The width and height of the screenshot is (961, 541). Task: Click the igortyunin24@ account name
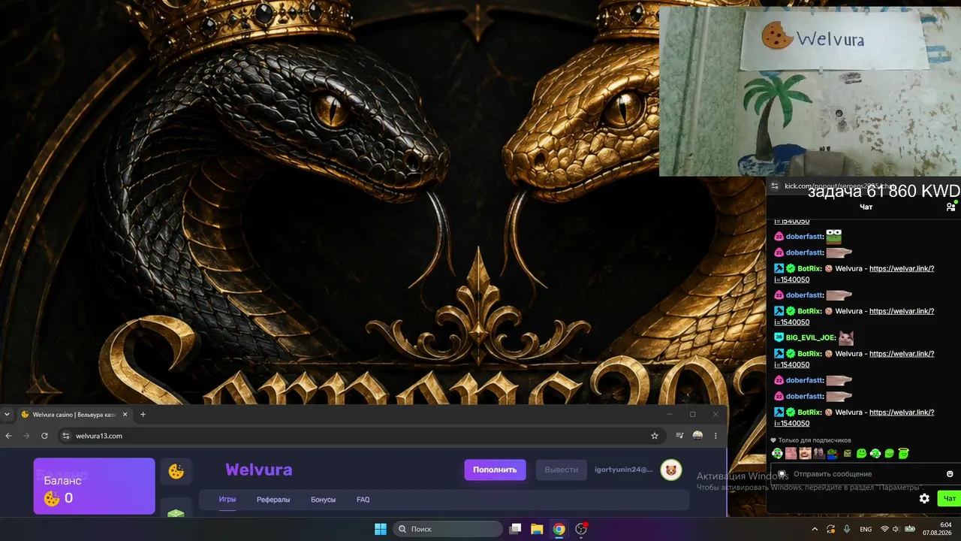[623, 470]
